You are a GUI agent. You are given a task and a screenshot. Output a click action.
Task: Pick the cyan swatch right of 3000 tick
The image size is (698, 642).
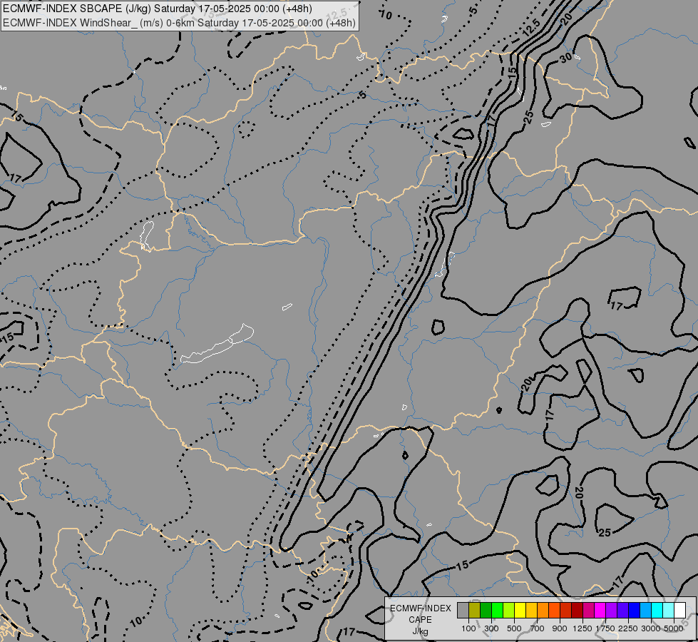pos(657,610)
